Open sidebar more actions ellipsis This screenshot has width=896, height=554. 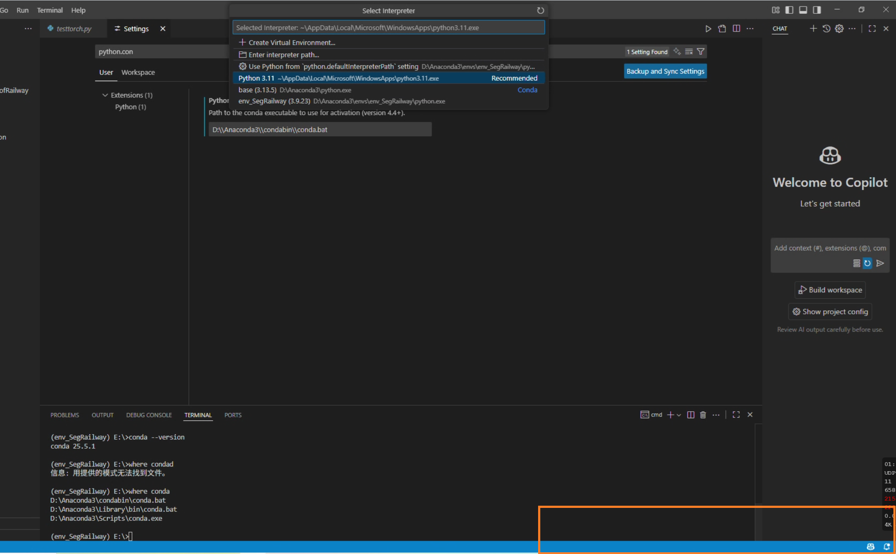point(28,28)
